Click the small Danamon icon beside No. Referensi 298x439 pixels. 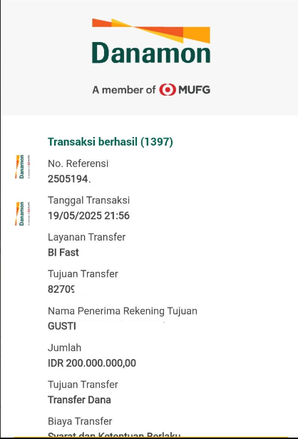click(x=23, y=166)
